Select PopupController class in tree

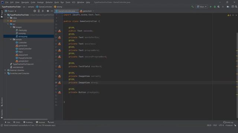click(25, 58)
